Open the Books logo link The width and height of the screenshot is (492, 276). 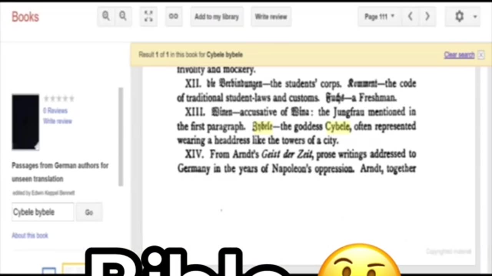[x=25, y=17]
